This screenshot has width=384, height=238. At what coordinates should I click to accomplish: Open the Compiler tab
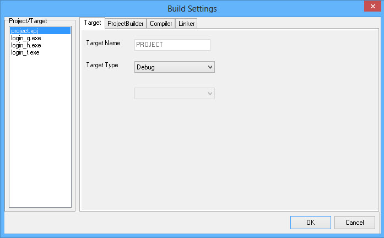click(x=161, y=24)
